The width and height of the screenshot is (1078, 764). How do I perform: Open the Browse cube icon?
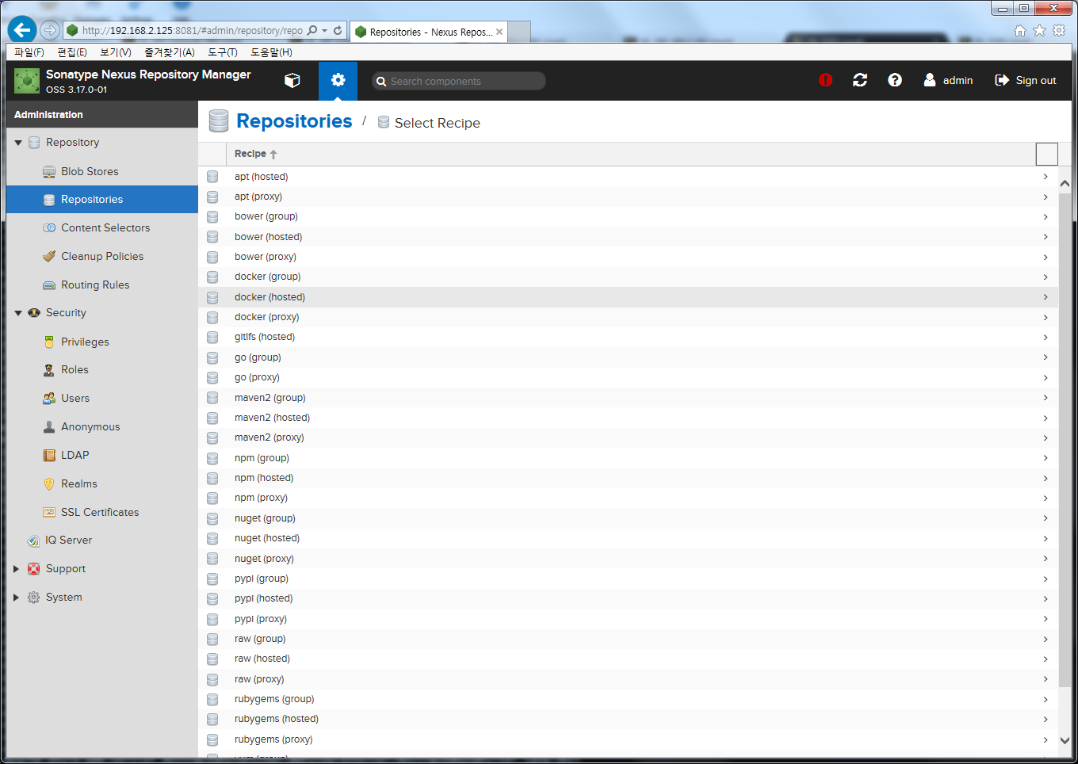point(292,80)
